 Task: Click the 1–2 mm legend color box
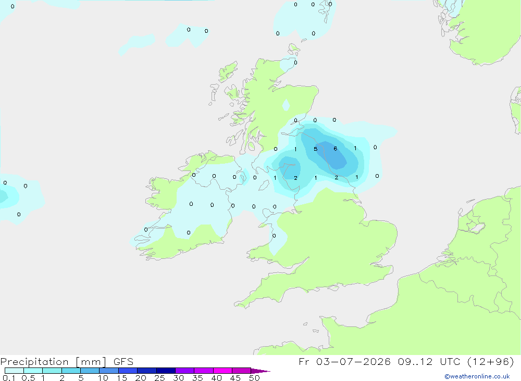coord(52,371)
